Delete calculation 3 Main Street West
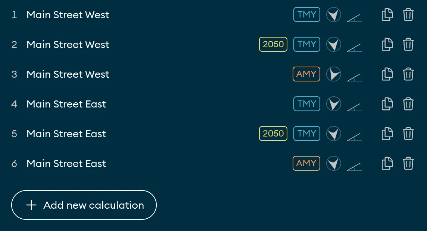Viewport: 427px width, 231px height. pos(408,74)
